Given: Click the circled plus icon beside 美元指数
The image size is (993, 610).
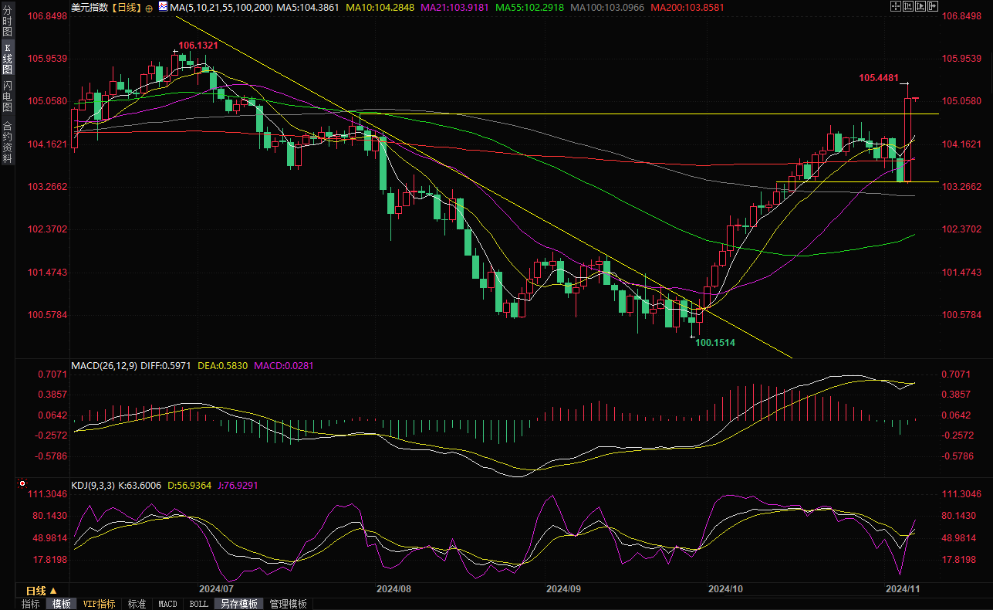Looking at the screenshot, I should [x=149, y=7].
